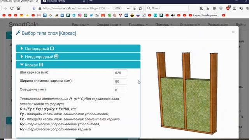This screenshot has height=140, width=249.
Task: Click the Ширина элемента каркаса field with 90
Action: click(120, 81)
